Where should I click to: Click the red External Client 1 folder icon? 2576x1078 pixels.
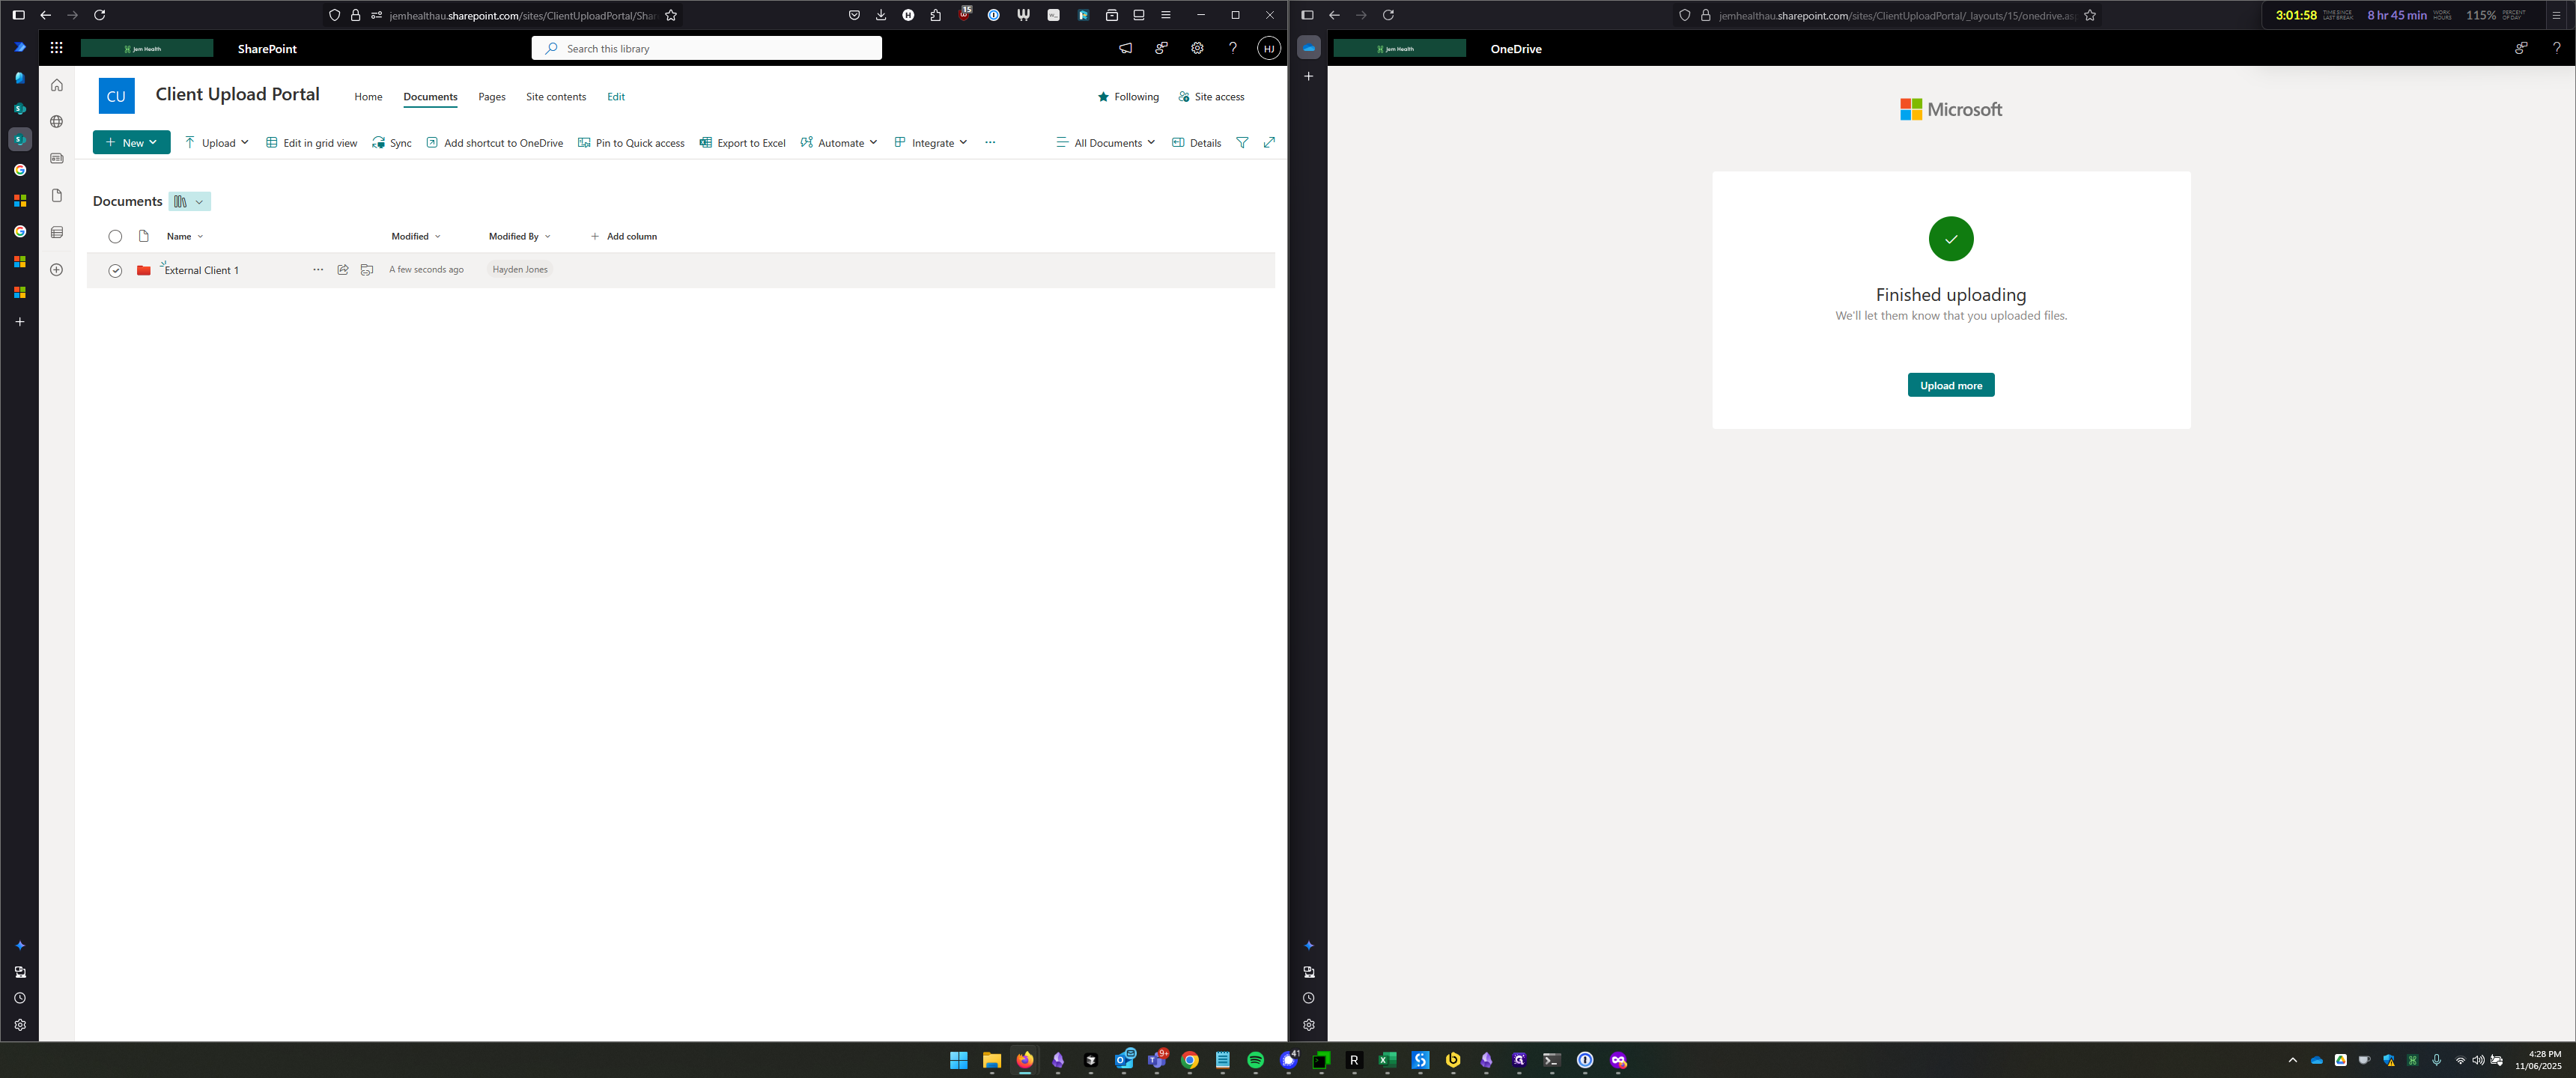(x=144, y=270)
